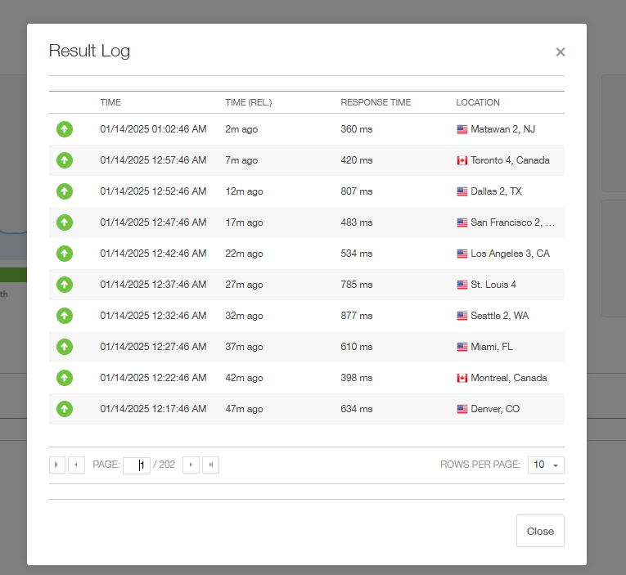The height and width of the screenshot is (575, 626).
Task: Click the Montreal, Canada location entry
Action: pyautogui.click(x=509, y=378)
